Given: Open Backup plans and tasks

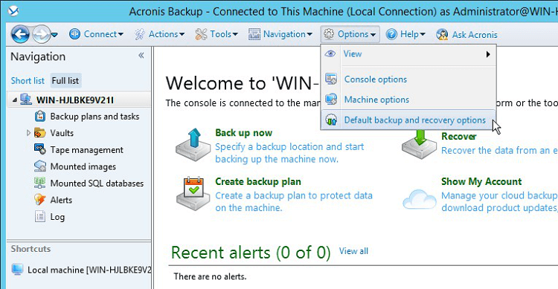Looking at the screenshot, I should pos(94,117).
